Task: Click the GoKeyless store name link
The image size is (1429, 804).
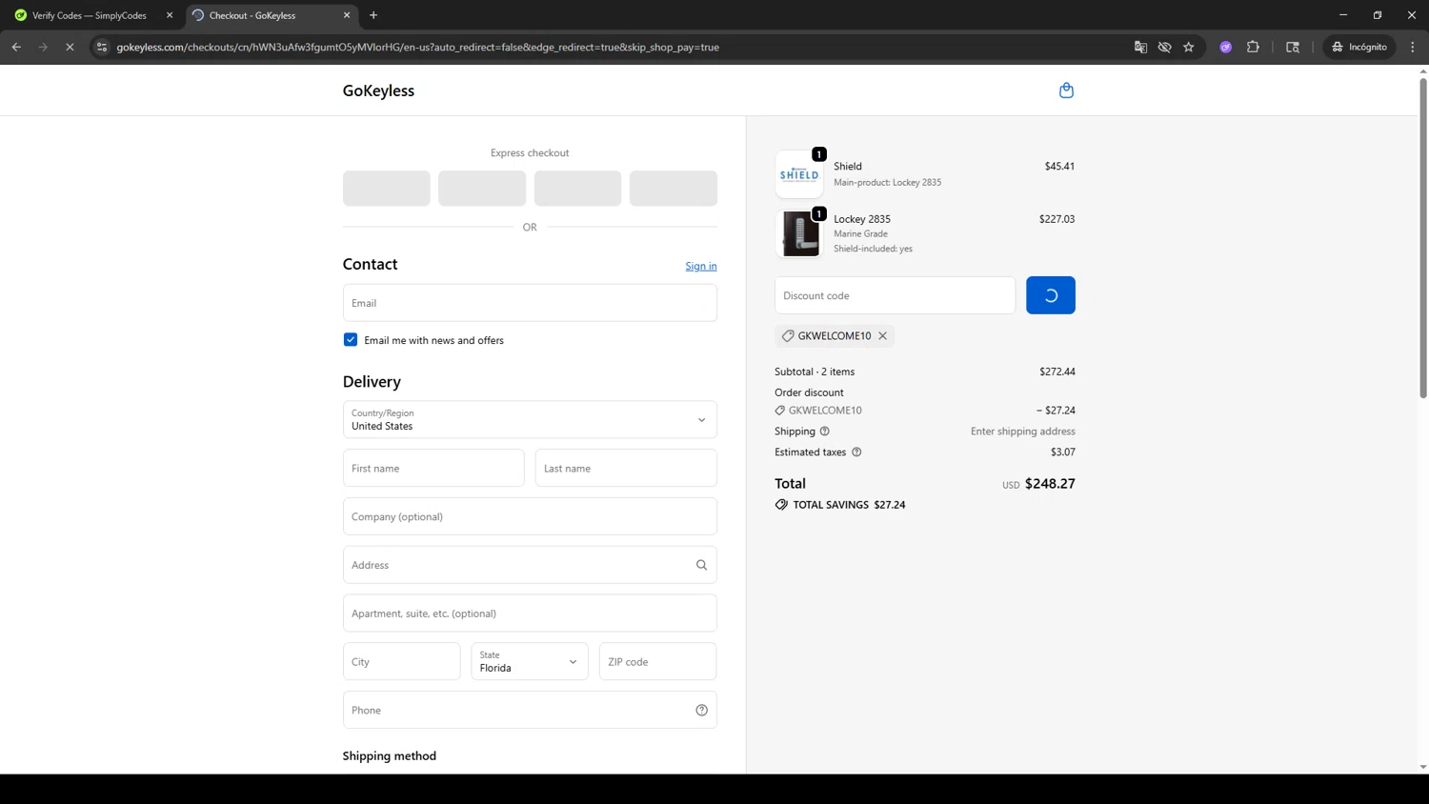Action: pos(378,90)
